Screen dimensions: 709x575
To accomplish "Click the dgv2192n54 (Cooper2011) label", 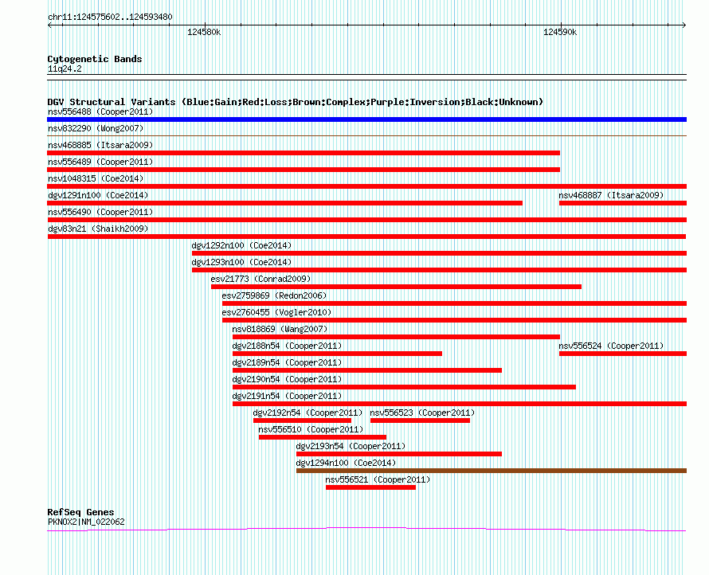I will pos(307,413).
